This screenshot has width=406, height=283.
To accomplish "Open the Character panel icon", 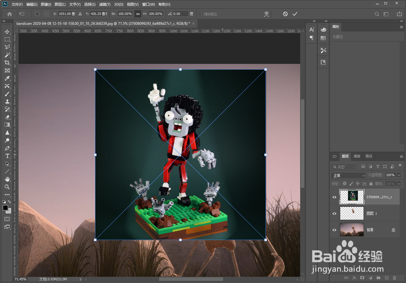I will pyautogui.click(x=312, y=30).
